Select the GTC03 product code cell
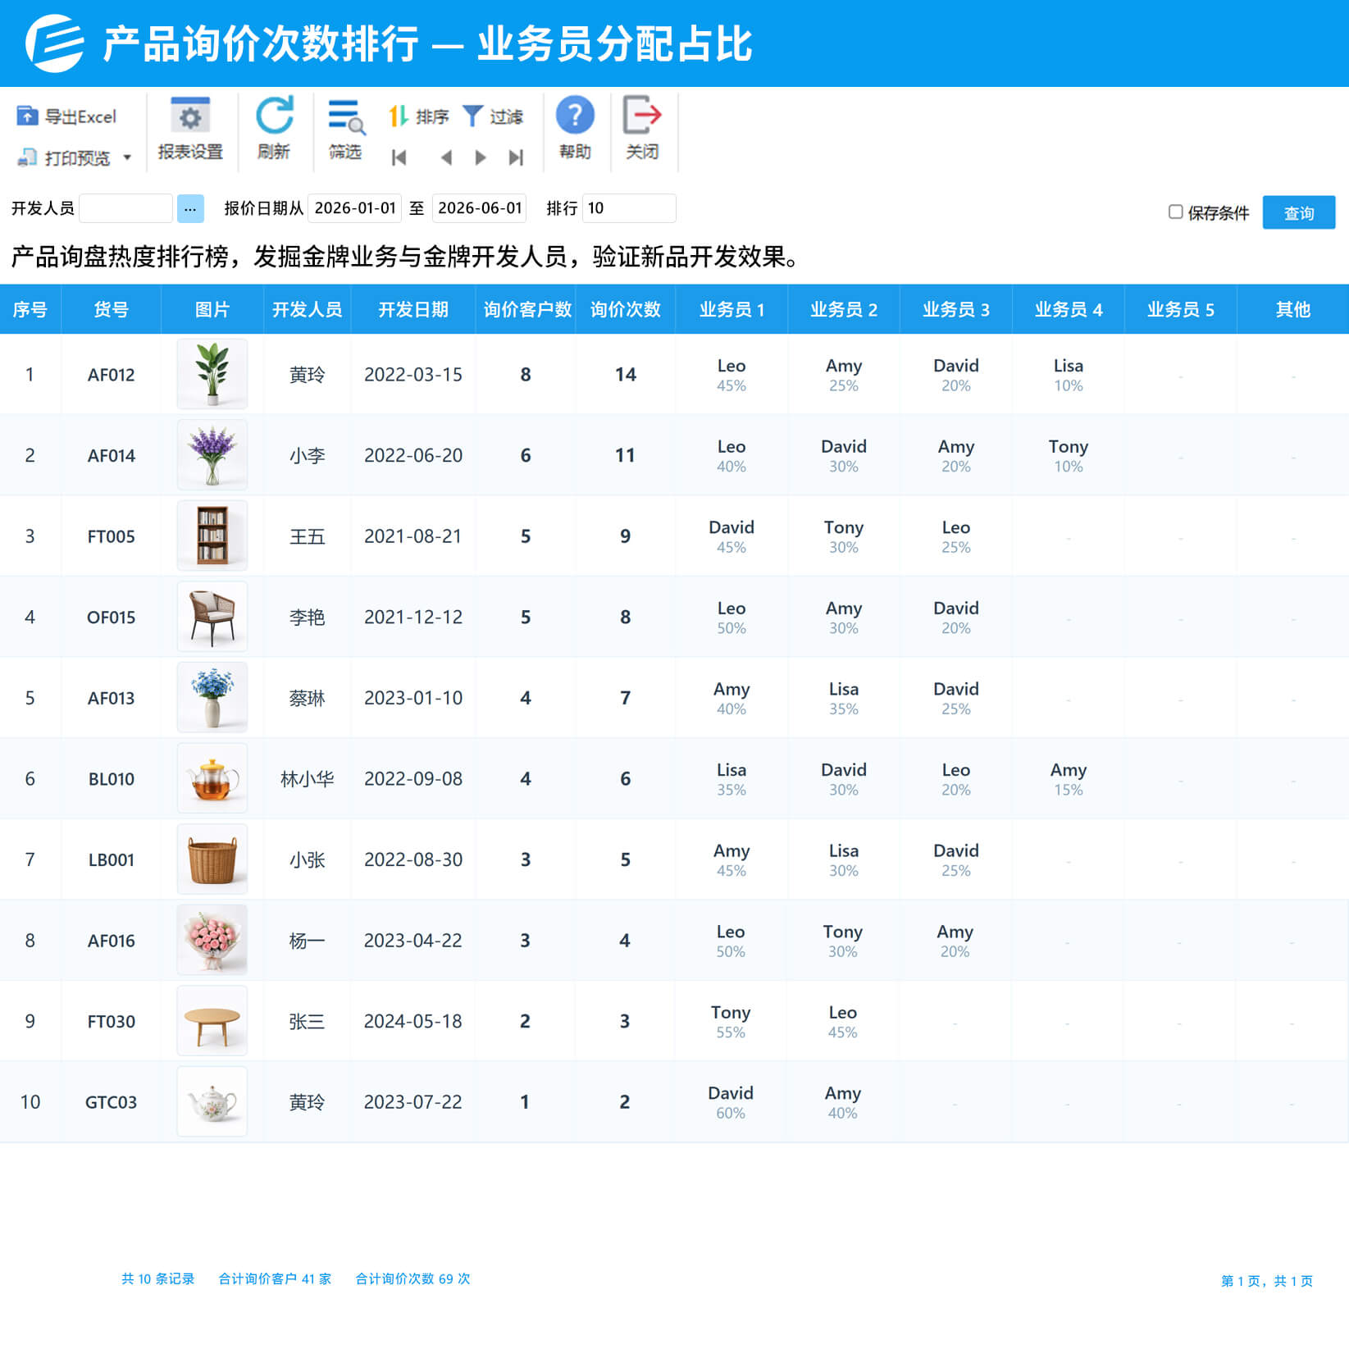This screenshot has width=1349, height=1349. (x=111, y=1102)
